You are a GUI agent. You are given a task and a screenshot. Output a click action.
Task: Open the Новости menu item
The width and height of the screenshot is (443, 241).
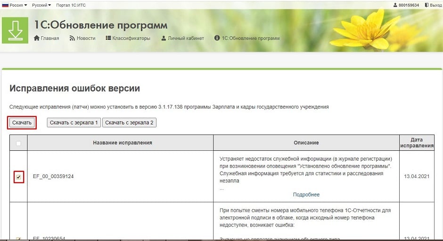[86, 39]
